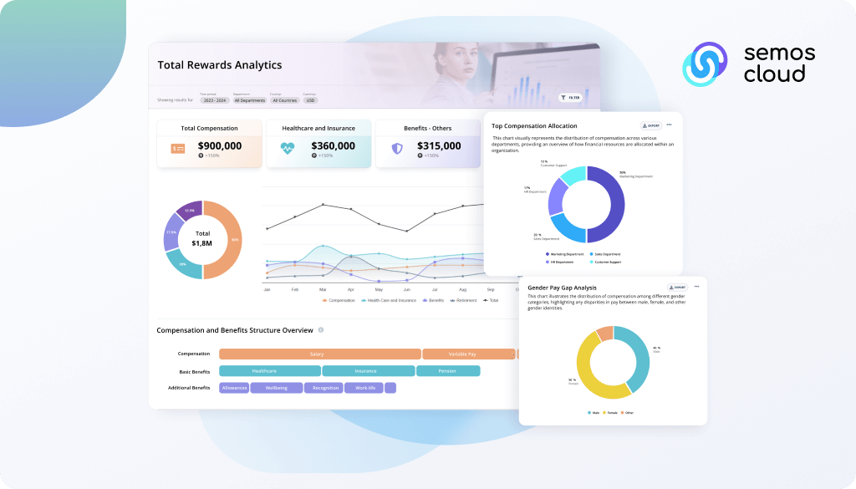Click the orange 50% segment of Total donut
Viewport: 856px width, 489px height.
(234, 240)
